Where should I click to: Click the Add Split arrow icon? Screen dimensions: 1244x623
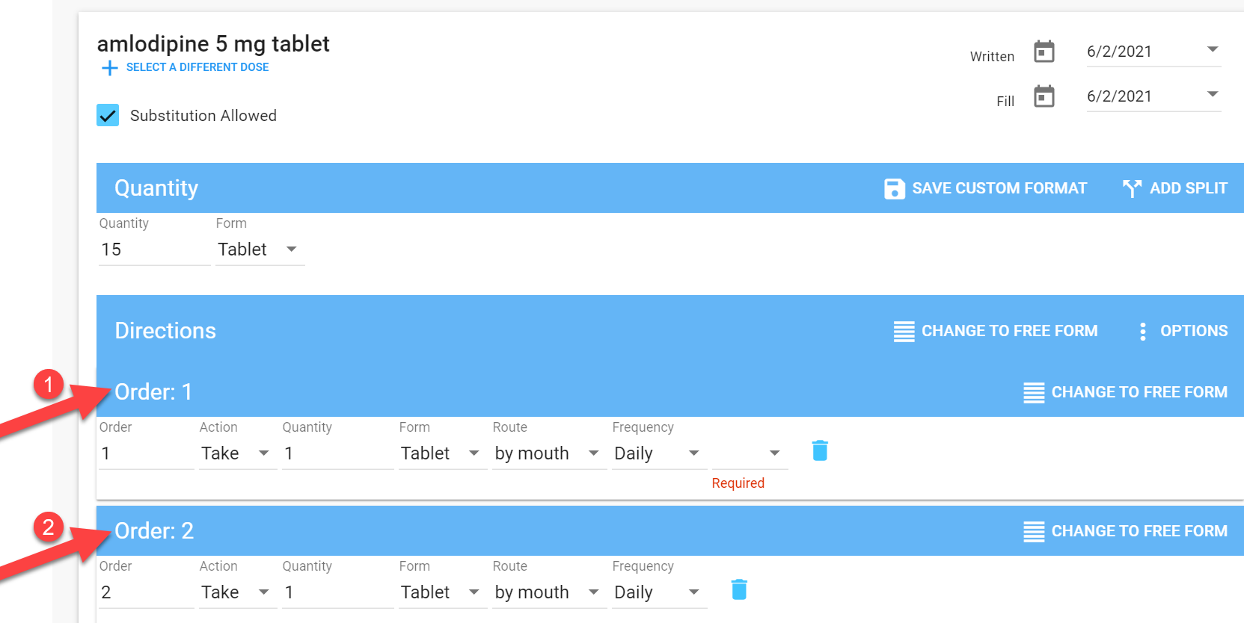click(1132, 188)
